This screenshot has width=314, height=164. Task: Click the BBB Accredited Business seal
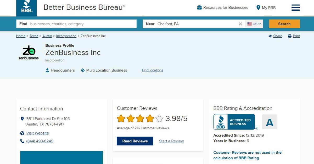click(x=234, y=122)
